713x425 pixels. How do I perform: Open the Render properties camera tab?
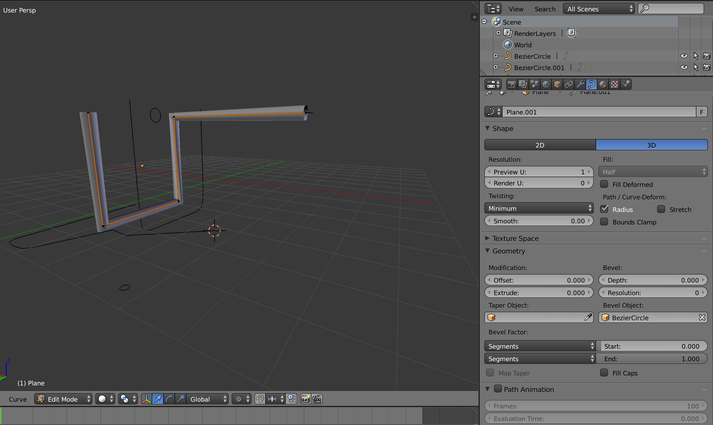[x=512, y=85]
